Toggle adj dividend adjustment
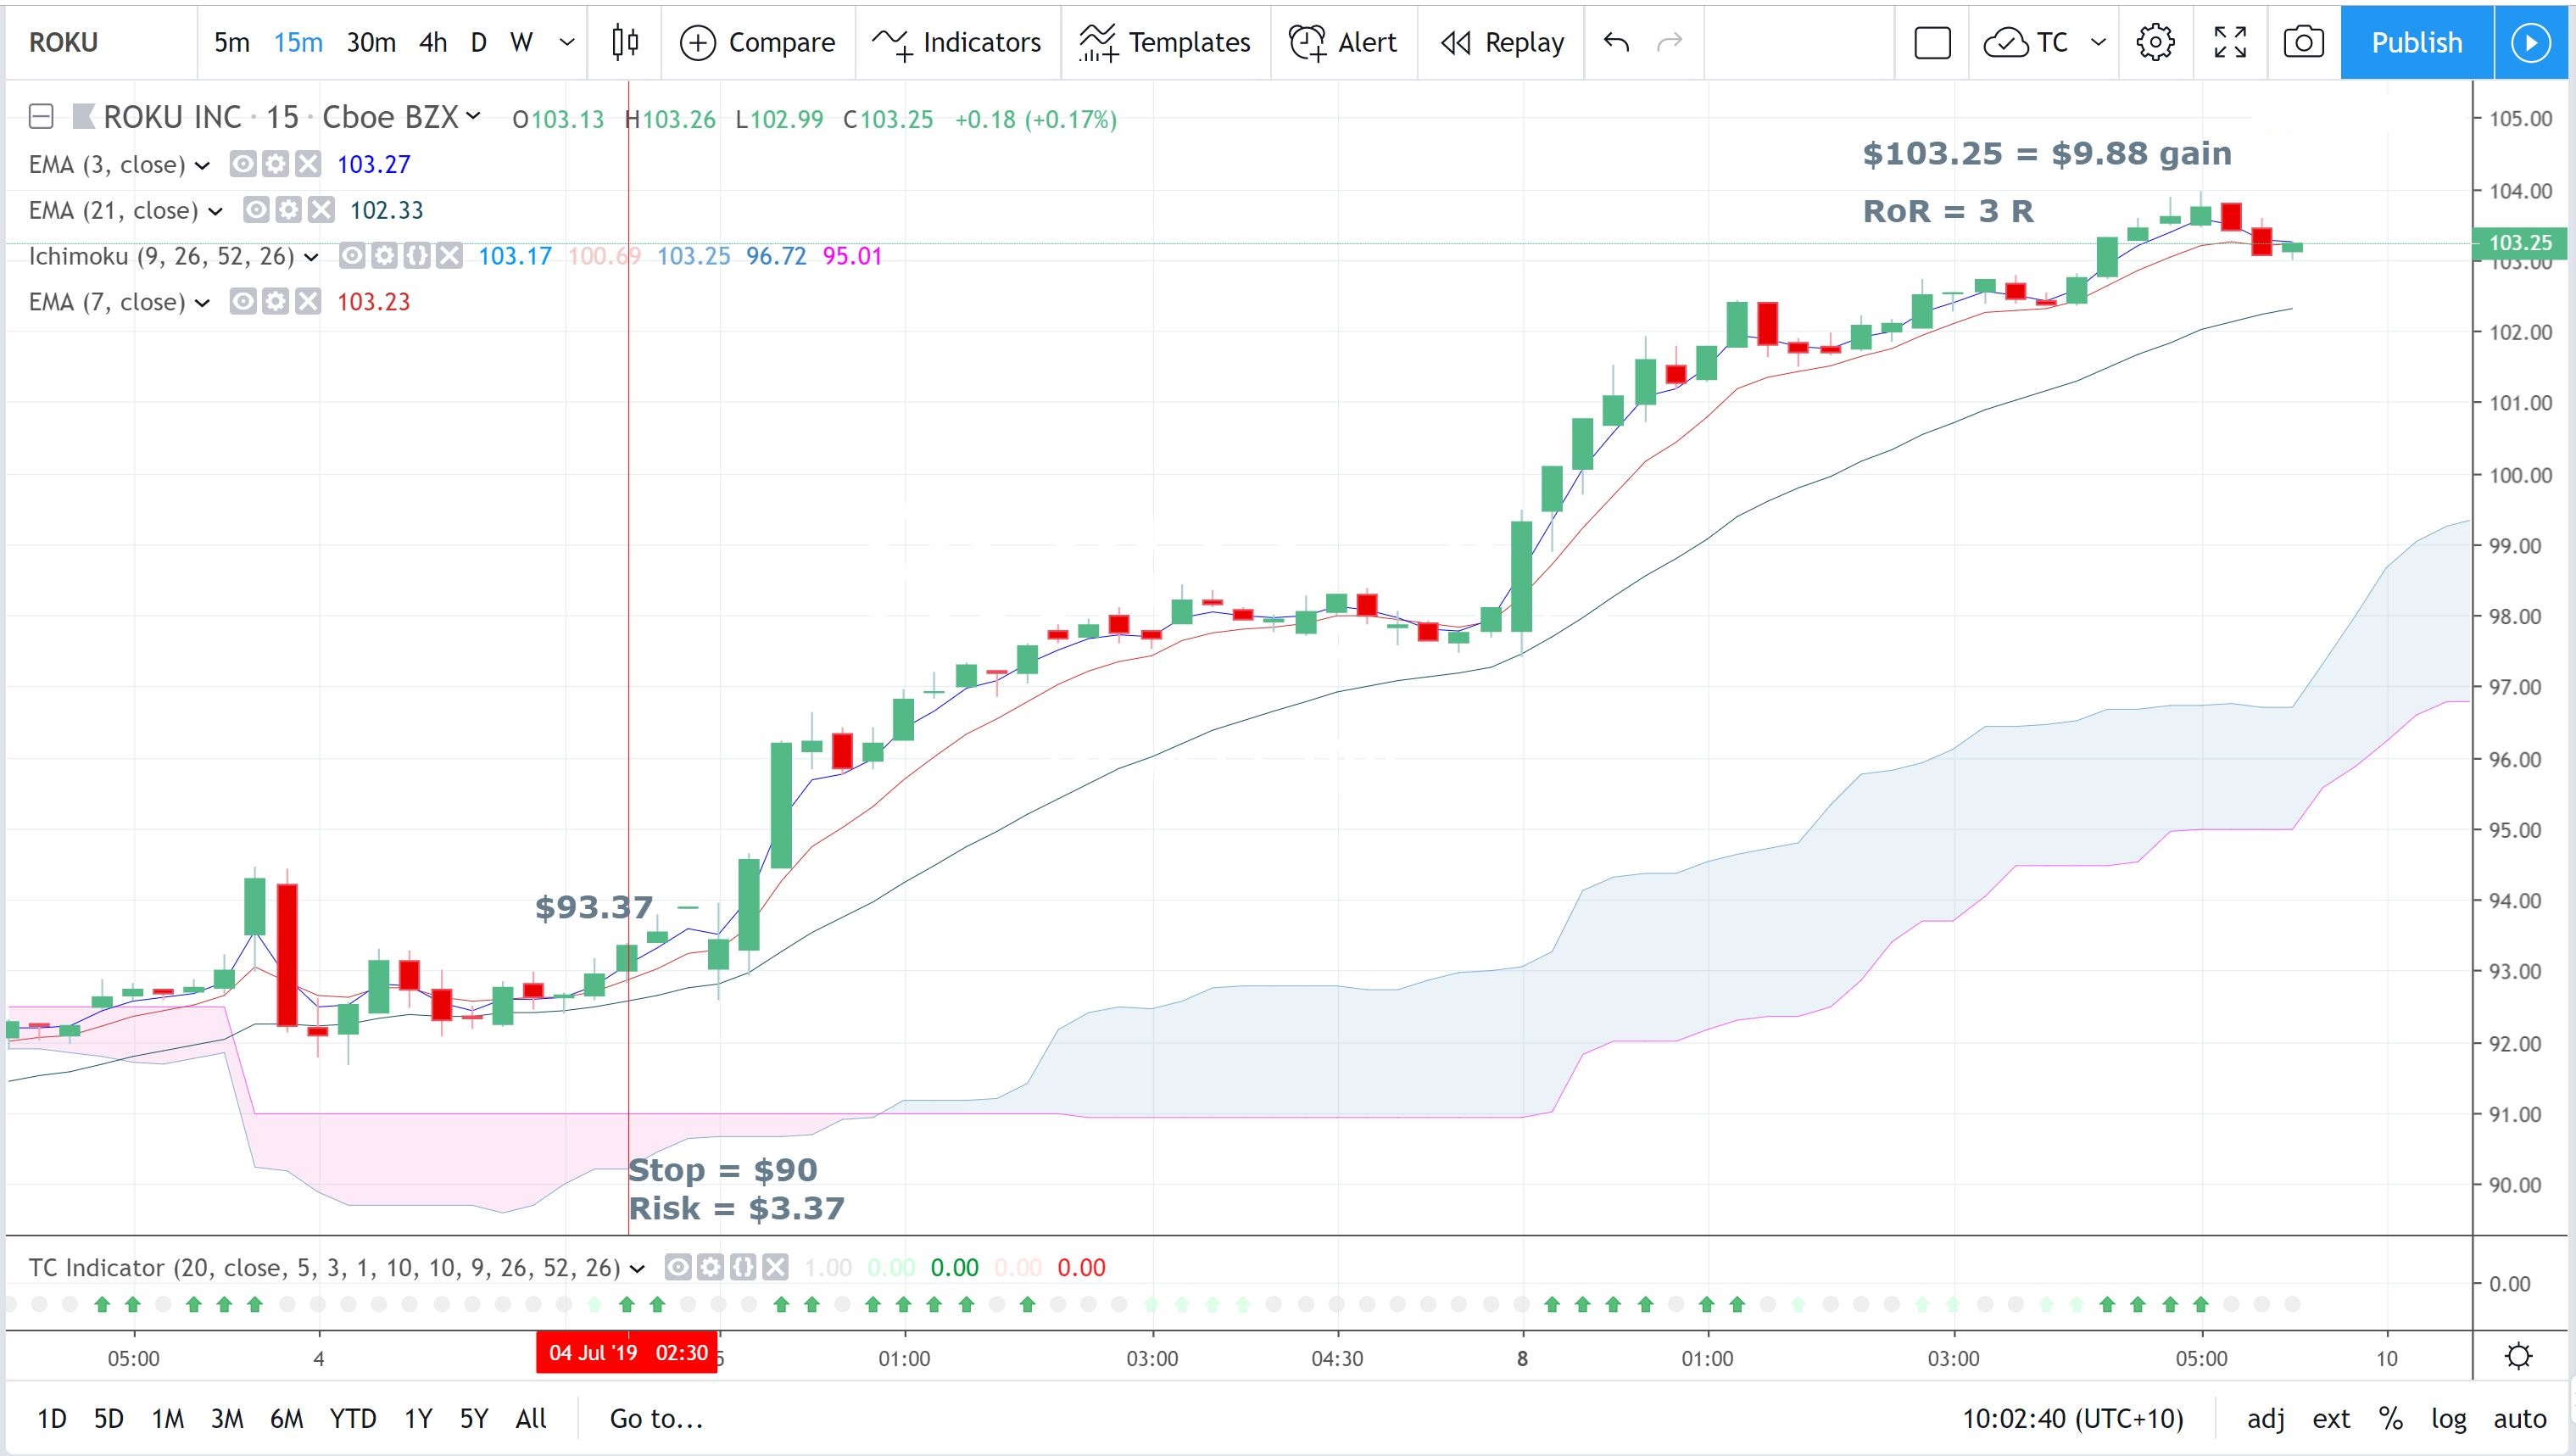 coord(2265,1419)
